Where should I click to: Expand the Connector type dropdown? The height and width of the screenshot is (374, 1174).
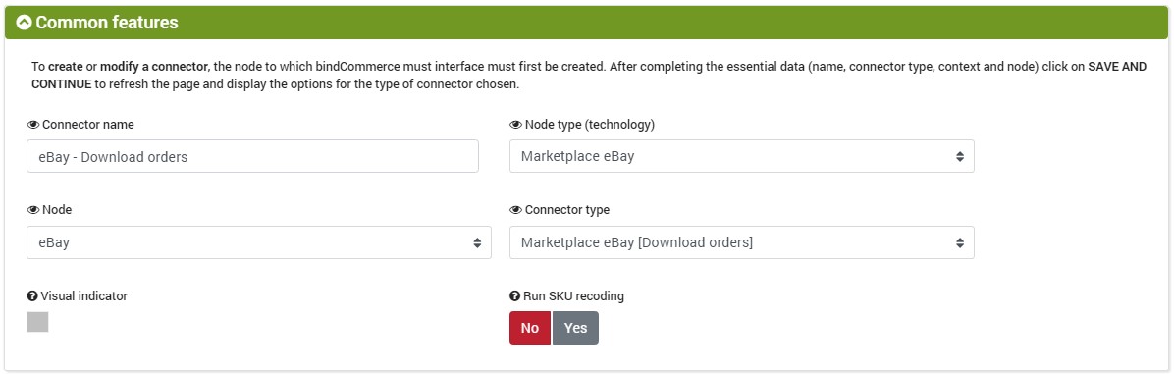742,242
